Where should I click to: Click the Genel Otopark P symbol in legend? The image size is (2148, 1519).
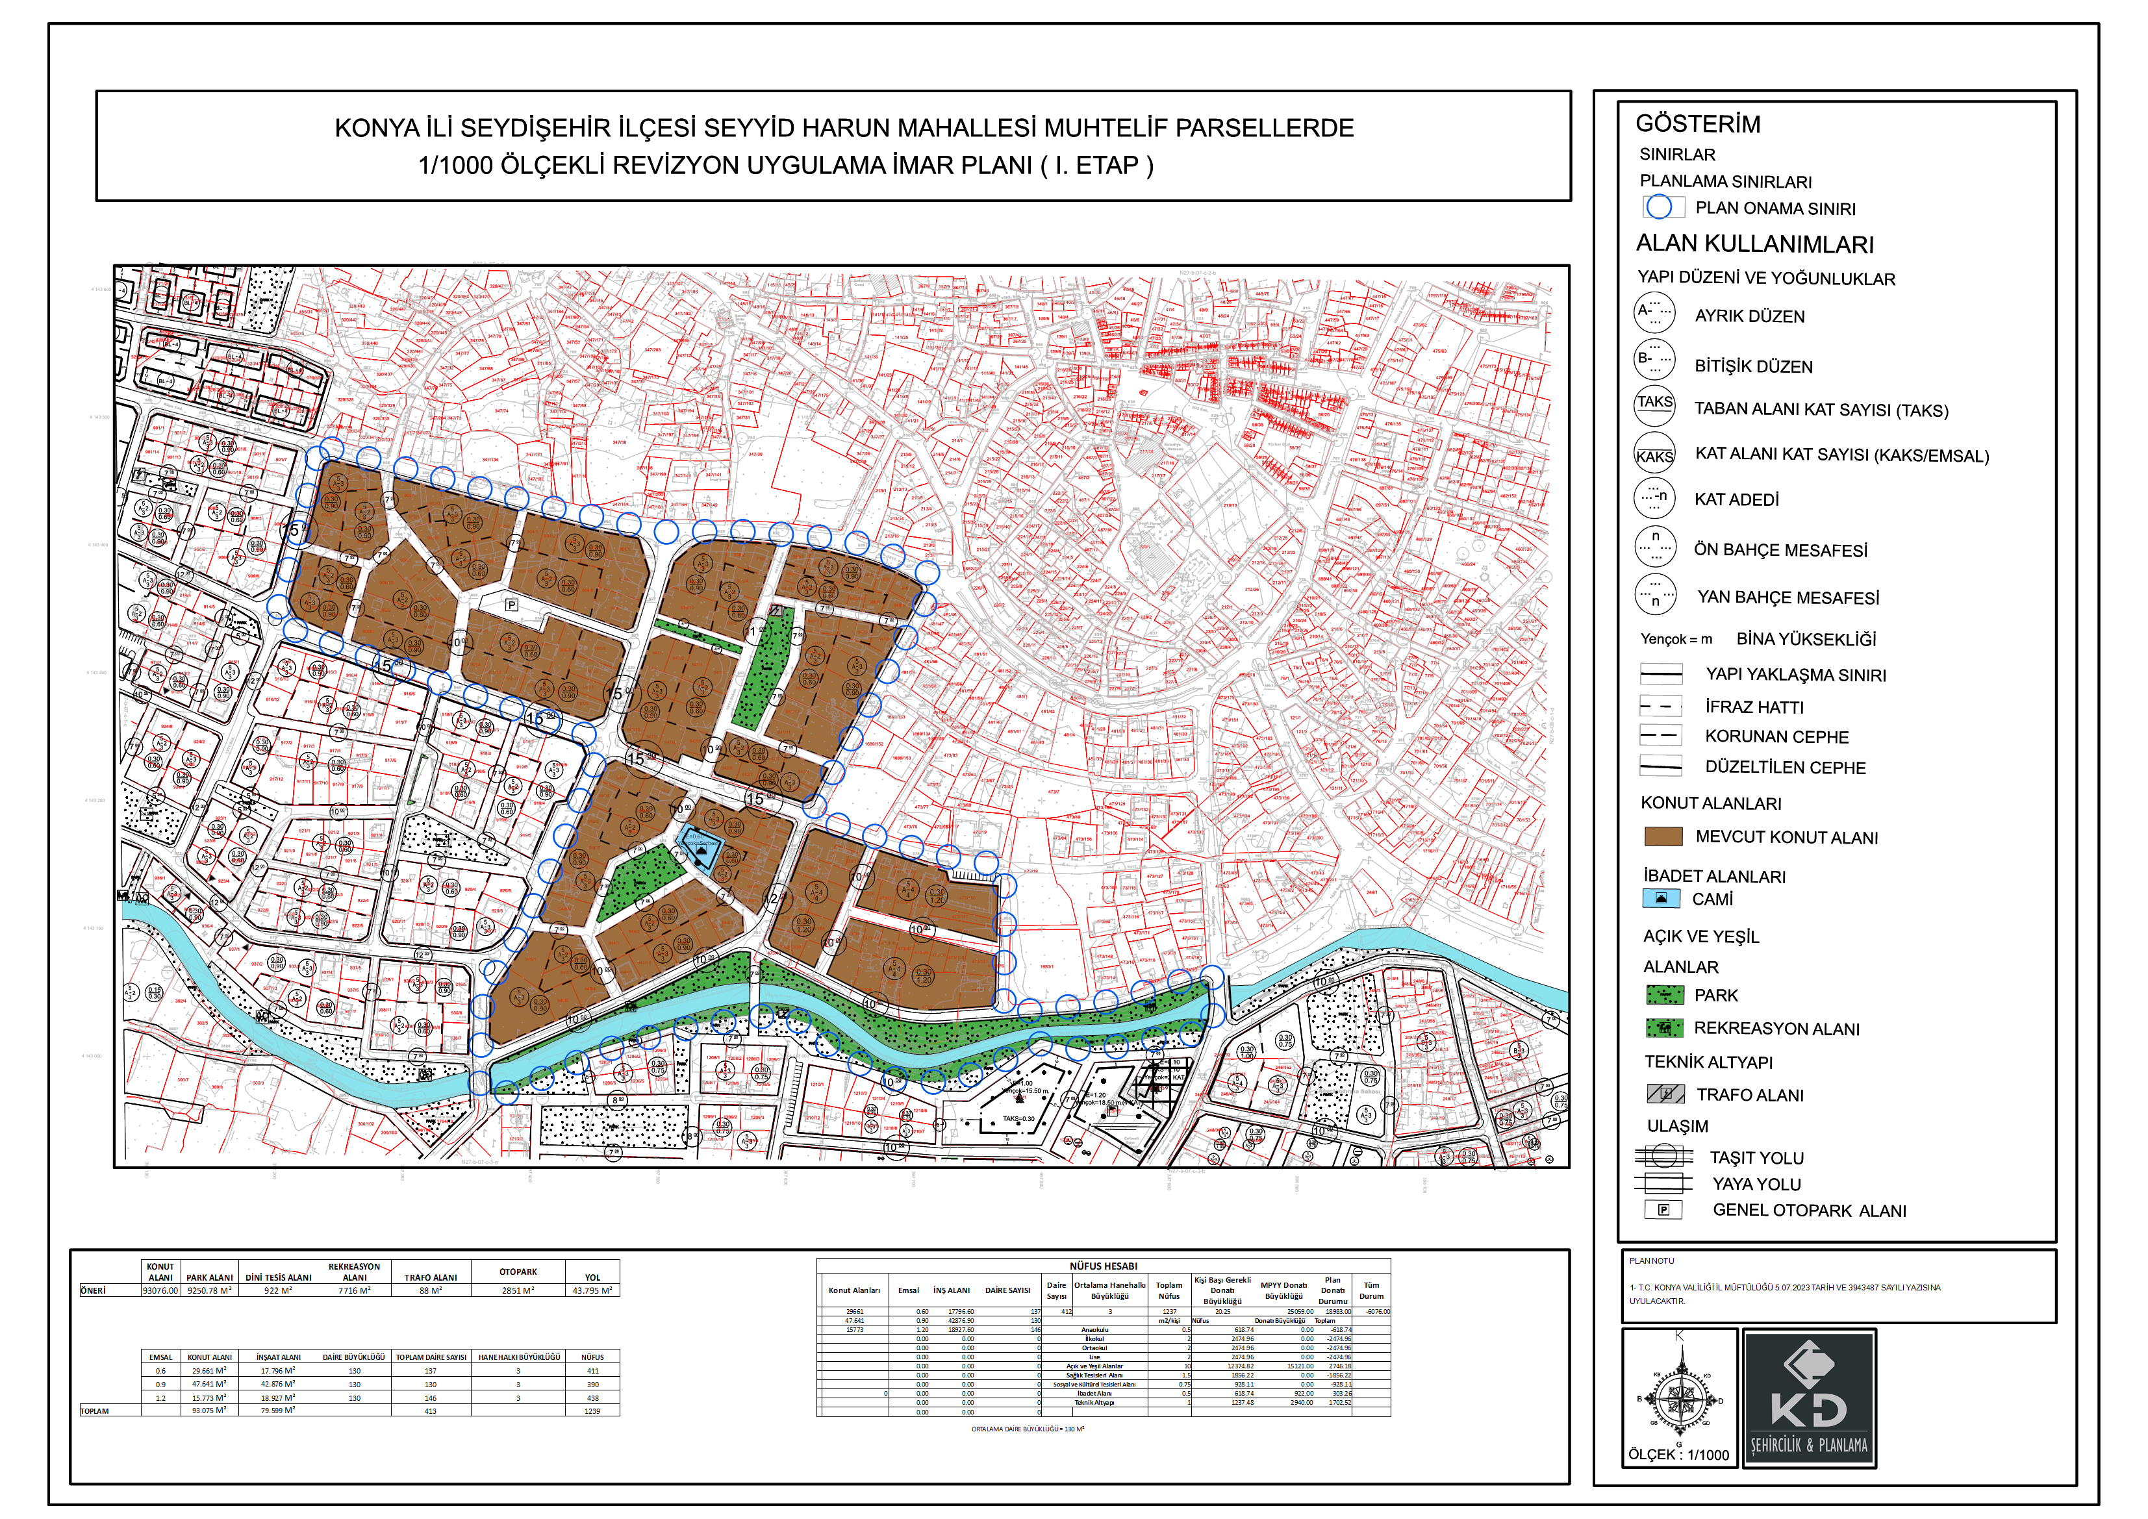coord(1663,1209)
